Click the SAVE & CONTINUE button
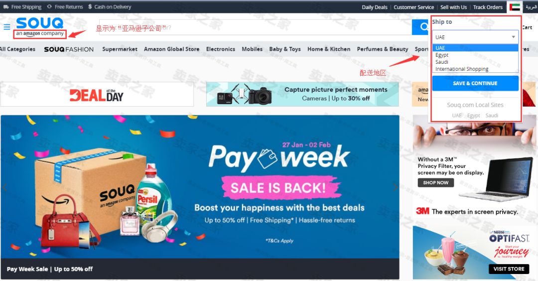538x281 pixels. tap(475, 83)
